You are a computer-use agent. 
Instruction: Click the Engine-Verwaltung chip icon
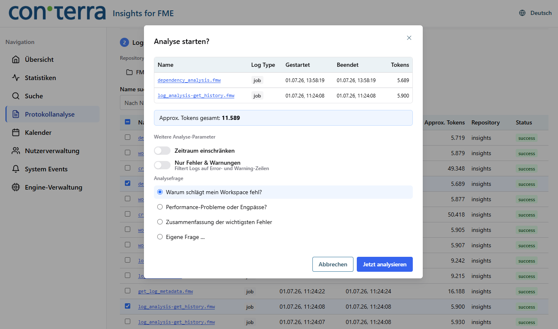(16, 187)
